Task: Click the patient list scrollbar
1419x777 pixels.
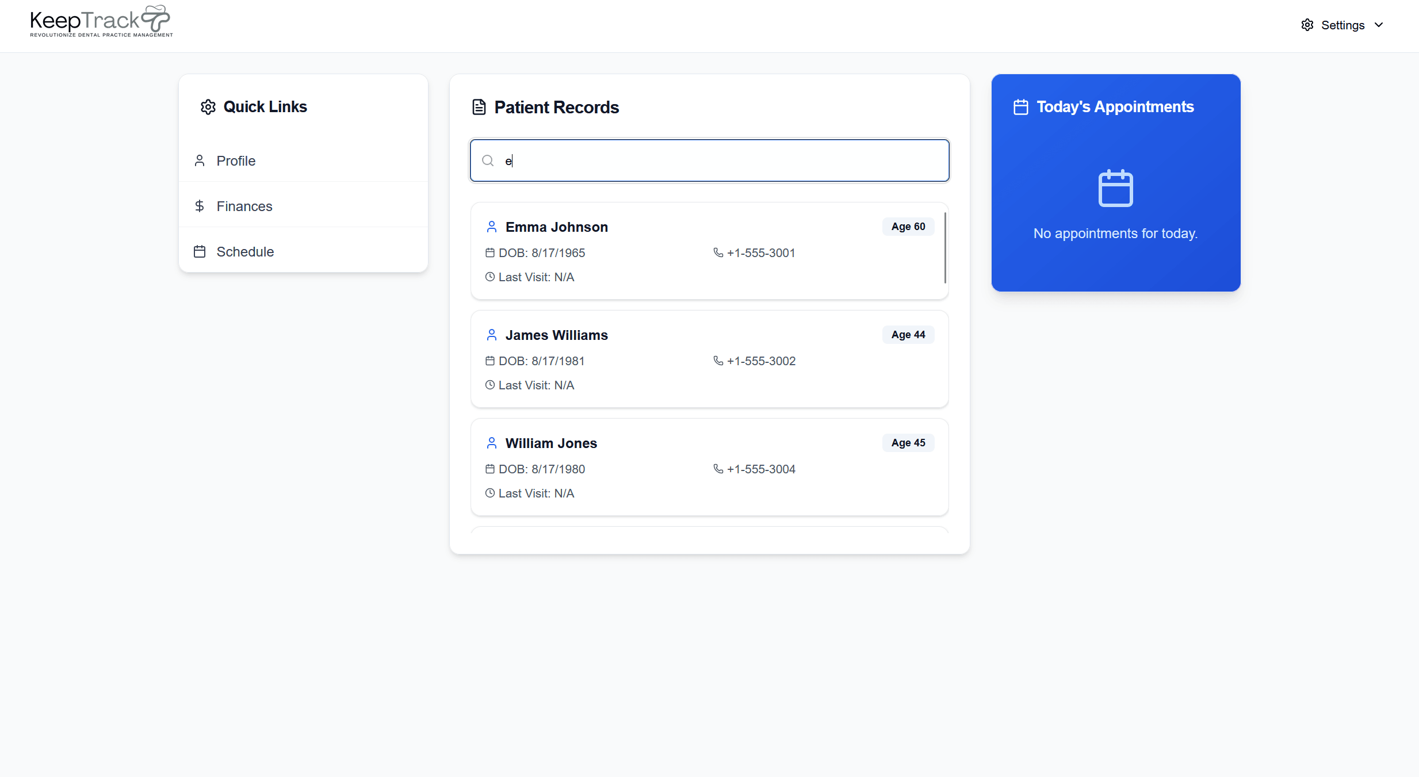Action: pos(944,248)
